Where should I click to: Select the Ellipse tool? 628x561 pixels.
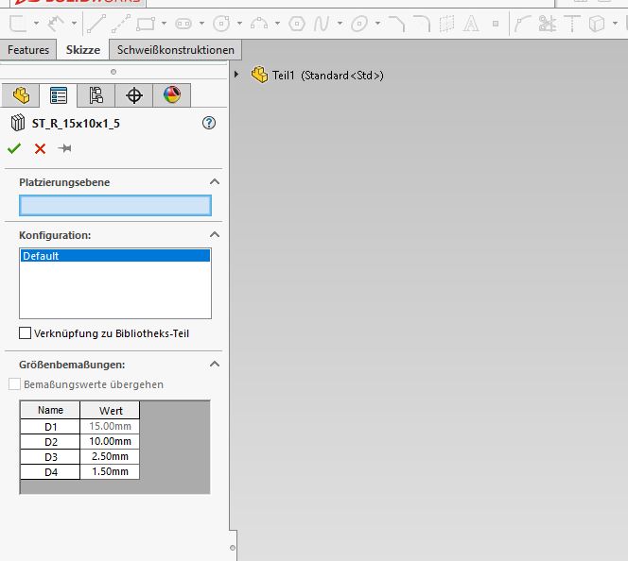pyautogui.click(x=359, y=24)
